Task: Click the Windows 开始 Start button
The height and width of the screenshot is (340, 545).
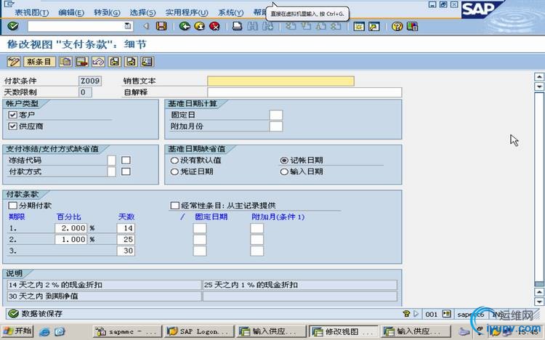Action: point(17,331)
